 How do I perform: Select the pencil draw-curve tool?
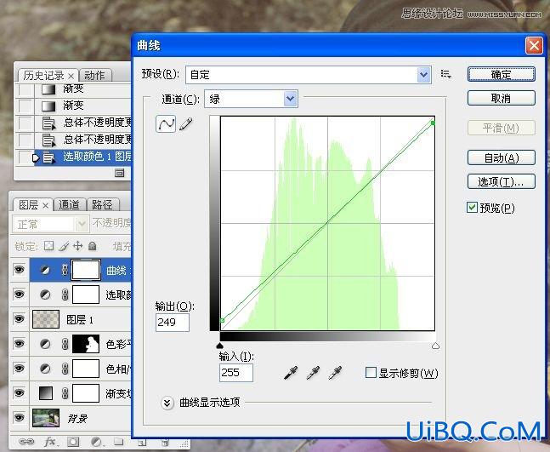point(186,124)
